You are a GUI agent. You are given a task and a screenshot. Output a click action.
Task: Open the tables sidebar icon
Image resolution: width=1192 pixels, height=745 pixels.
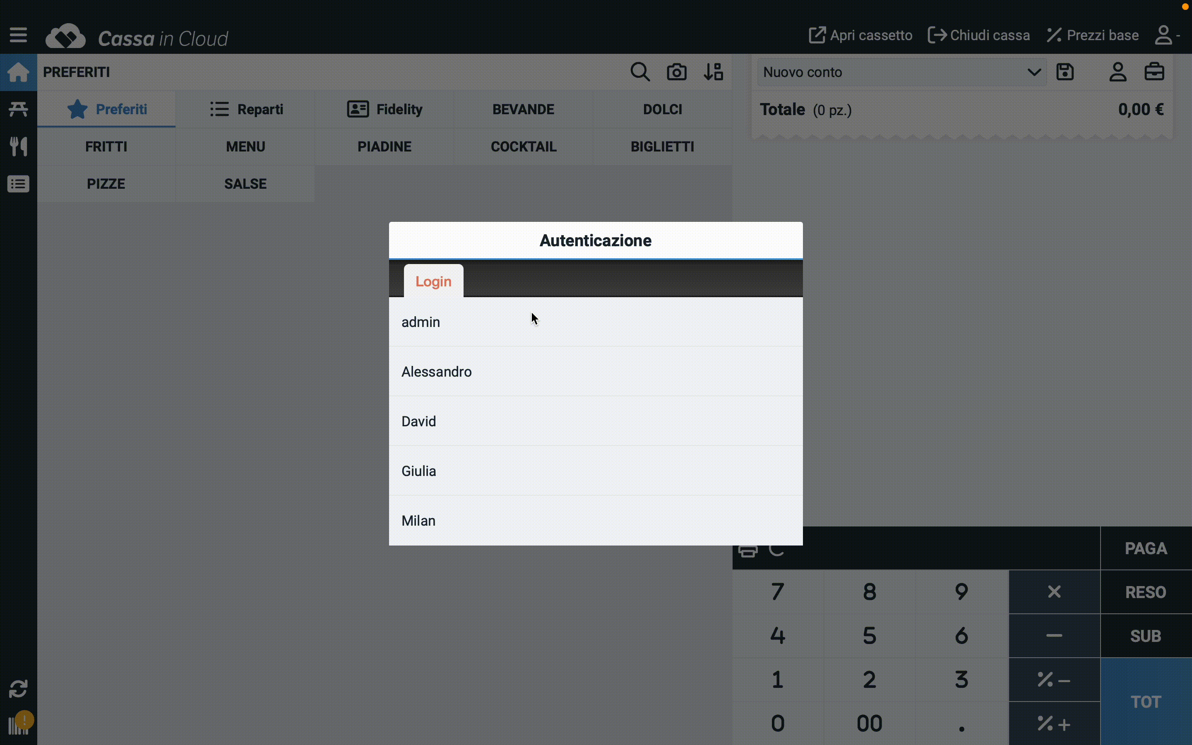(18, 109)
